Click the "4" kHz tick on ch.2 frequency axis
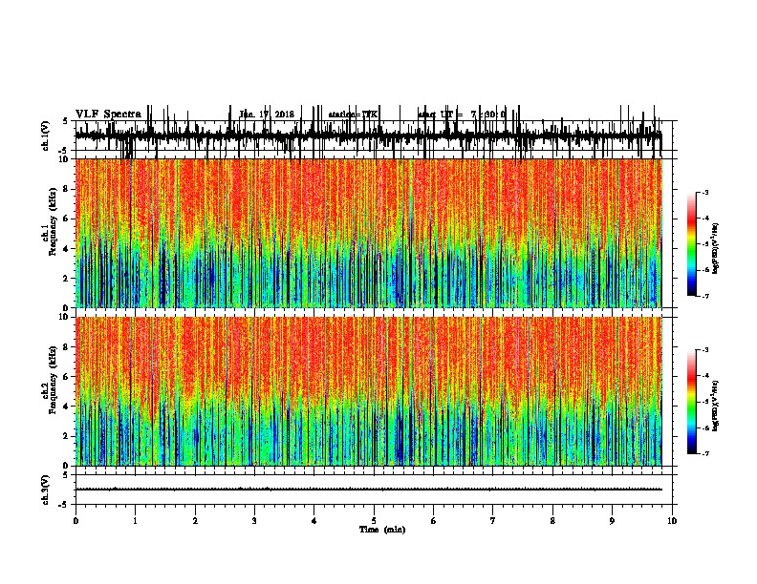 pyautogui.click(x=67, y=407)
